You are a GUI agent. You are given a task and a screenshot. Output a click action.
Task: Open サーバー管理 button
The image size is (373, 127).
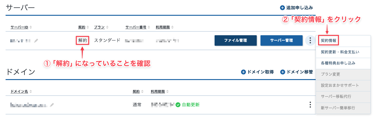[282, 40]
